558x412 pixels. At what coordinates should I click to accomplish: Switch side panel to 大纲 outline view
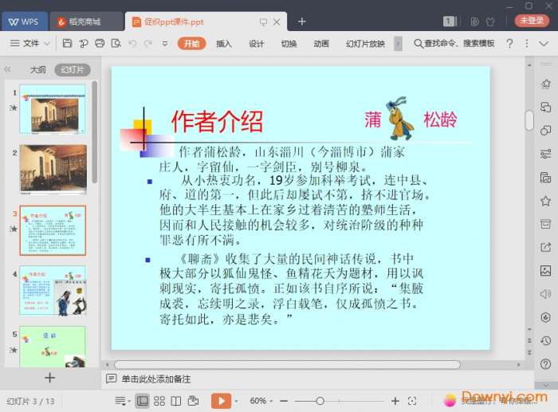[37, 70]
